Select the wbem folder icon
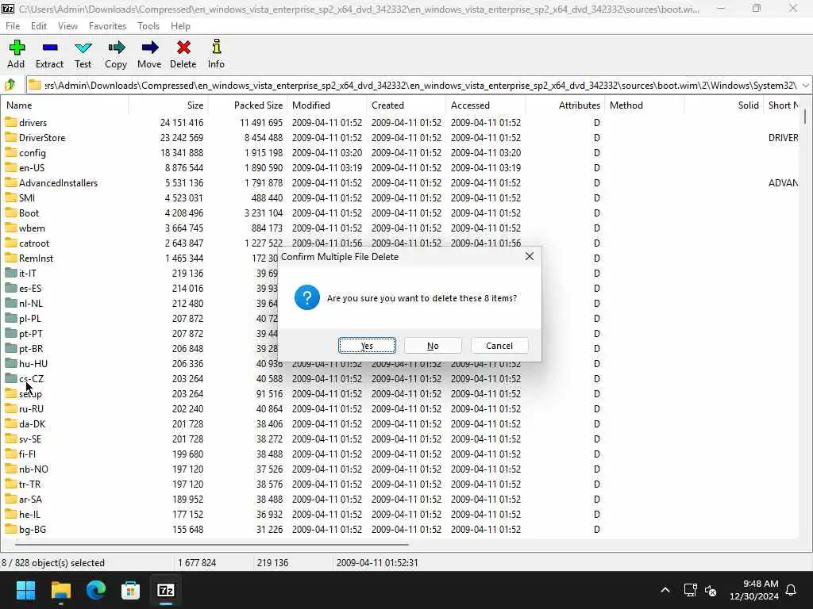Viewport: 813px width, 609px height. coord(11,228)
